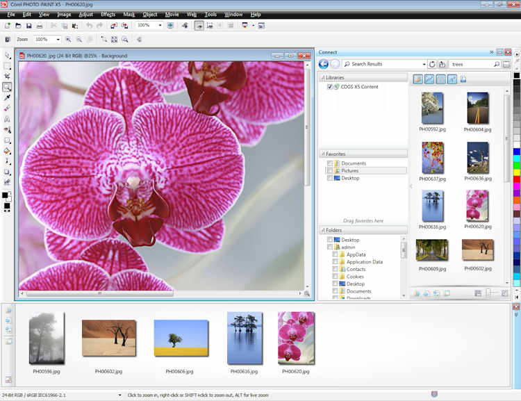The width and height of the screenshot is (521, 401).
Task: Select the admin folder in Folders tree
Action: point(349,247)
